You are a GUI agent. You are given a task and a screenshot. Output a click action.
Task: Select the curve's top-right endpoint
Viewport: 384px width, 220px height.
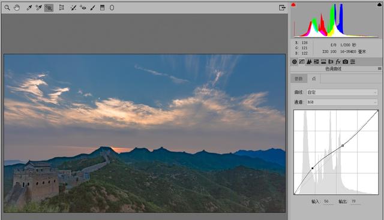click(x=378, y=111)
